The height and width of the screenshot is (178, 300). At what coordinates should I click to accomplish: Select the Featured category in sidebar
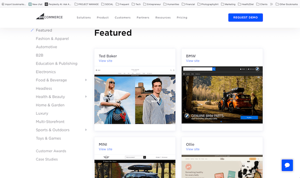pos(44,30)
